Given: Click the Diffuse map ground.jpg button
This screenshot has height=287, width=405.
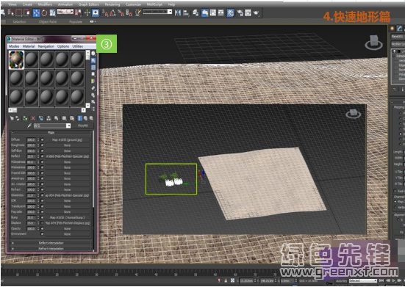Looking at the screenshot, I should 68,139.
